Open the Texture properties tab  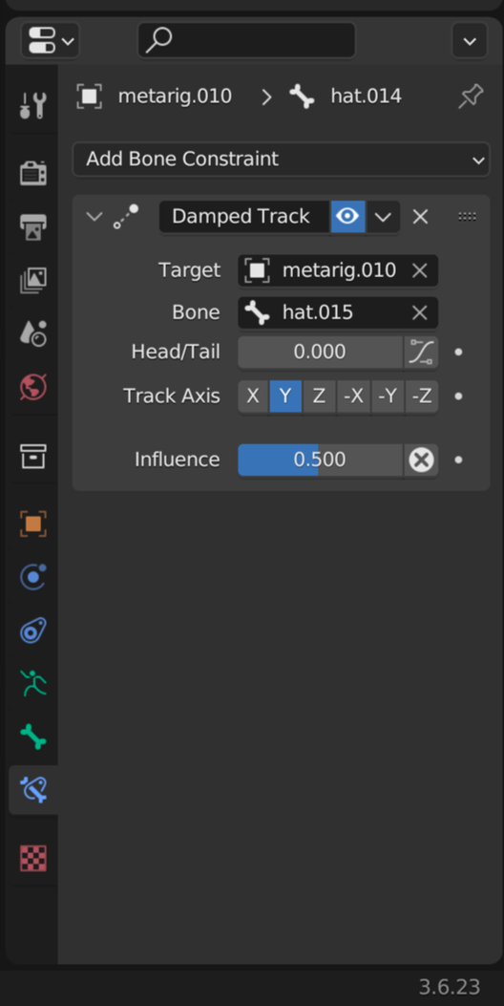(32, 858)
